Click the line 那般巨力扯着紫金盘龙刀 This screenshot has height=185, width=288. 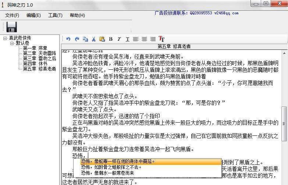(134, 149)
